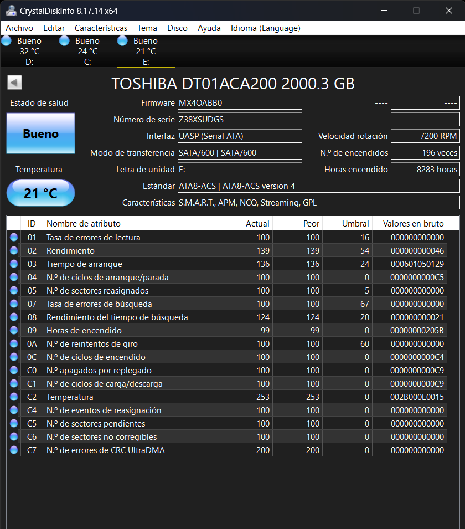Click the blue Bueno health status button
Viewport: 465px width, 529px height.
click(40, 133)
